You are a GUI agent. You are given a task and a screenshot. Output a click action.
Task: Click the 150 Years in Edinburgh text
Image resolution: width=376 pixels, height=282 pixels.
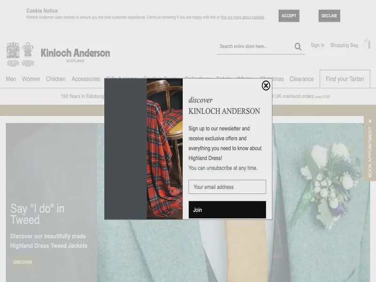point(82,96)
